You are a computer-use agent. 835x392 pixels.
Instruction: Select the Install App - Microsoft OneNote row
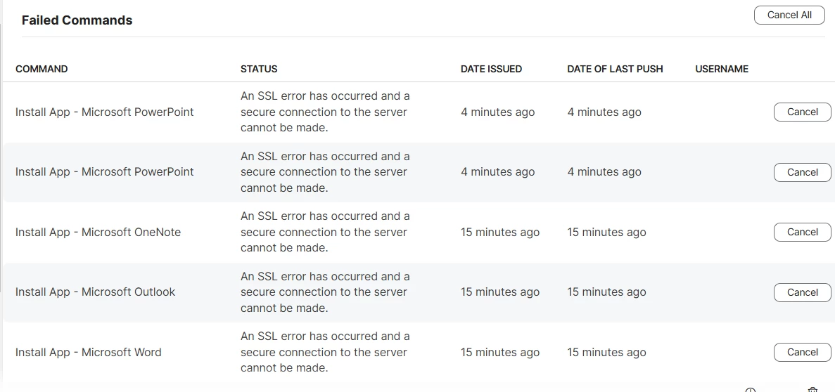pos(418,232)
